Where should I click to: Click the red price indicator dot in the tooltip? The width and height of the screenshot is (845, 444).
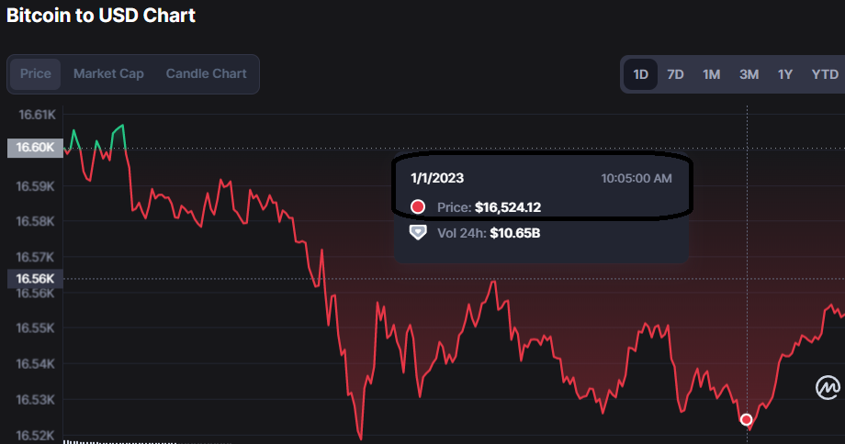(418, 206)
